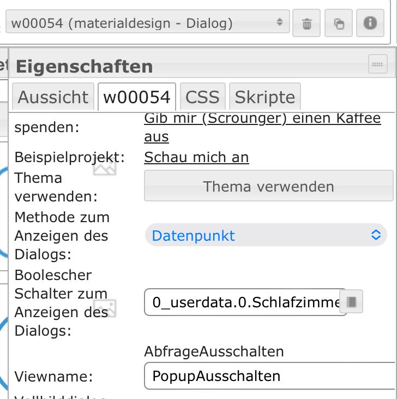Screen dimensions: 397x399
Task: Switch to the Aussicht tab
Action: click(x=53, y=97)
